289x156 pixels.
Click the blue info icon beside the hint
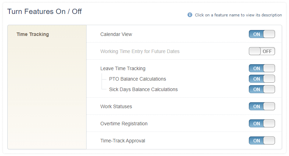190,15
